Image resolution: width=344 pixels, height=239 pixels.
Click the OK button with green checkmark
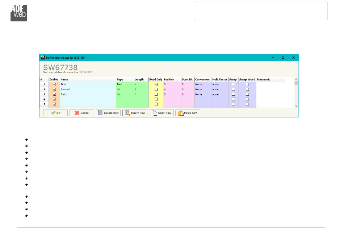coord(55,113)
